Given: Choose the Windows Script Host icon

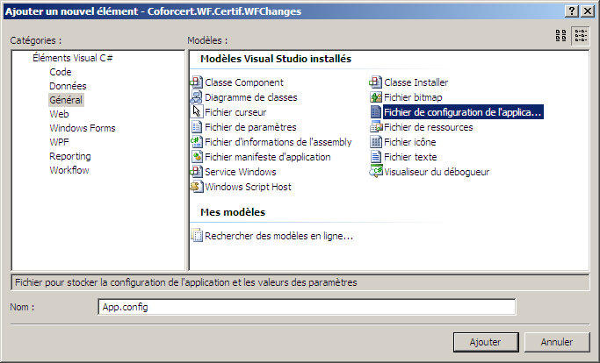Looking at the screenshot, I should coord(197,187).
